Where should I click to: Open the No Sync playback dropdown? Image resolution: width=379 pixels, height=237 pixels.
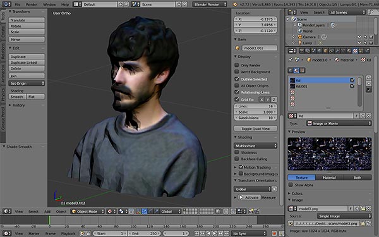point(249,233)
